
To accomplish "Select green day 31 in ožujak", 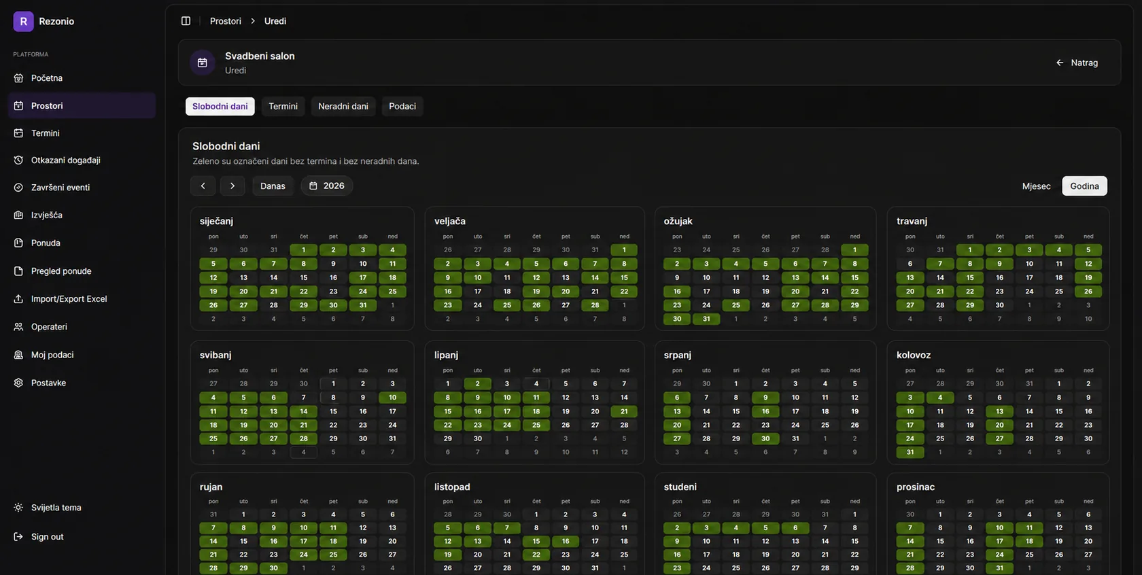I will click(706, 319).
